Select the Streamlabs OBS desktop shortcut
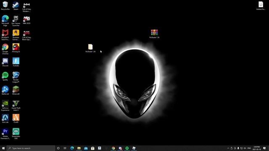The image size is (269, 151). [16, 134]
